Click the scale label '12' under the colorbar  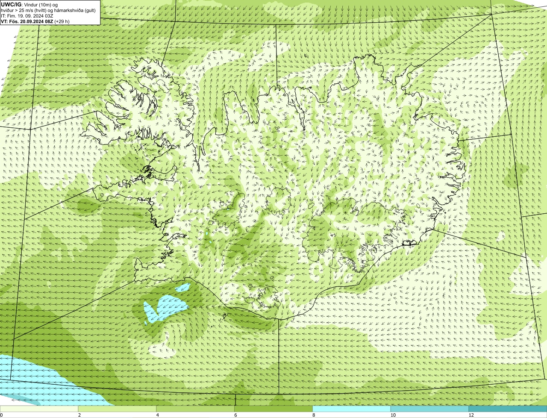tap(471, 415)
